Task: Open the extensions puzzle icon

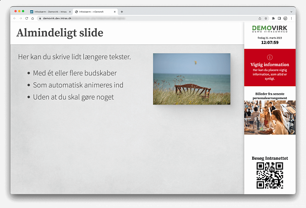Action: 273,18
